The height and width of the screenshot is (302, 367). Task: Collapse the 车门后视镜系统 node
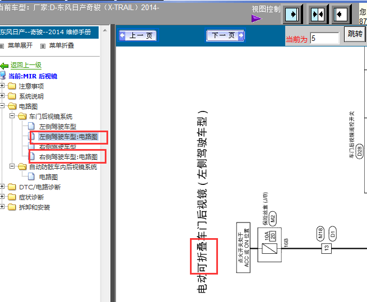[x=12, y=115]
